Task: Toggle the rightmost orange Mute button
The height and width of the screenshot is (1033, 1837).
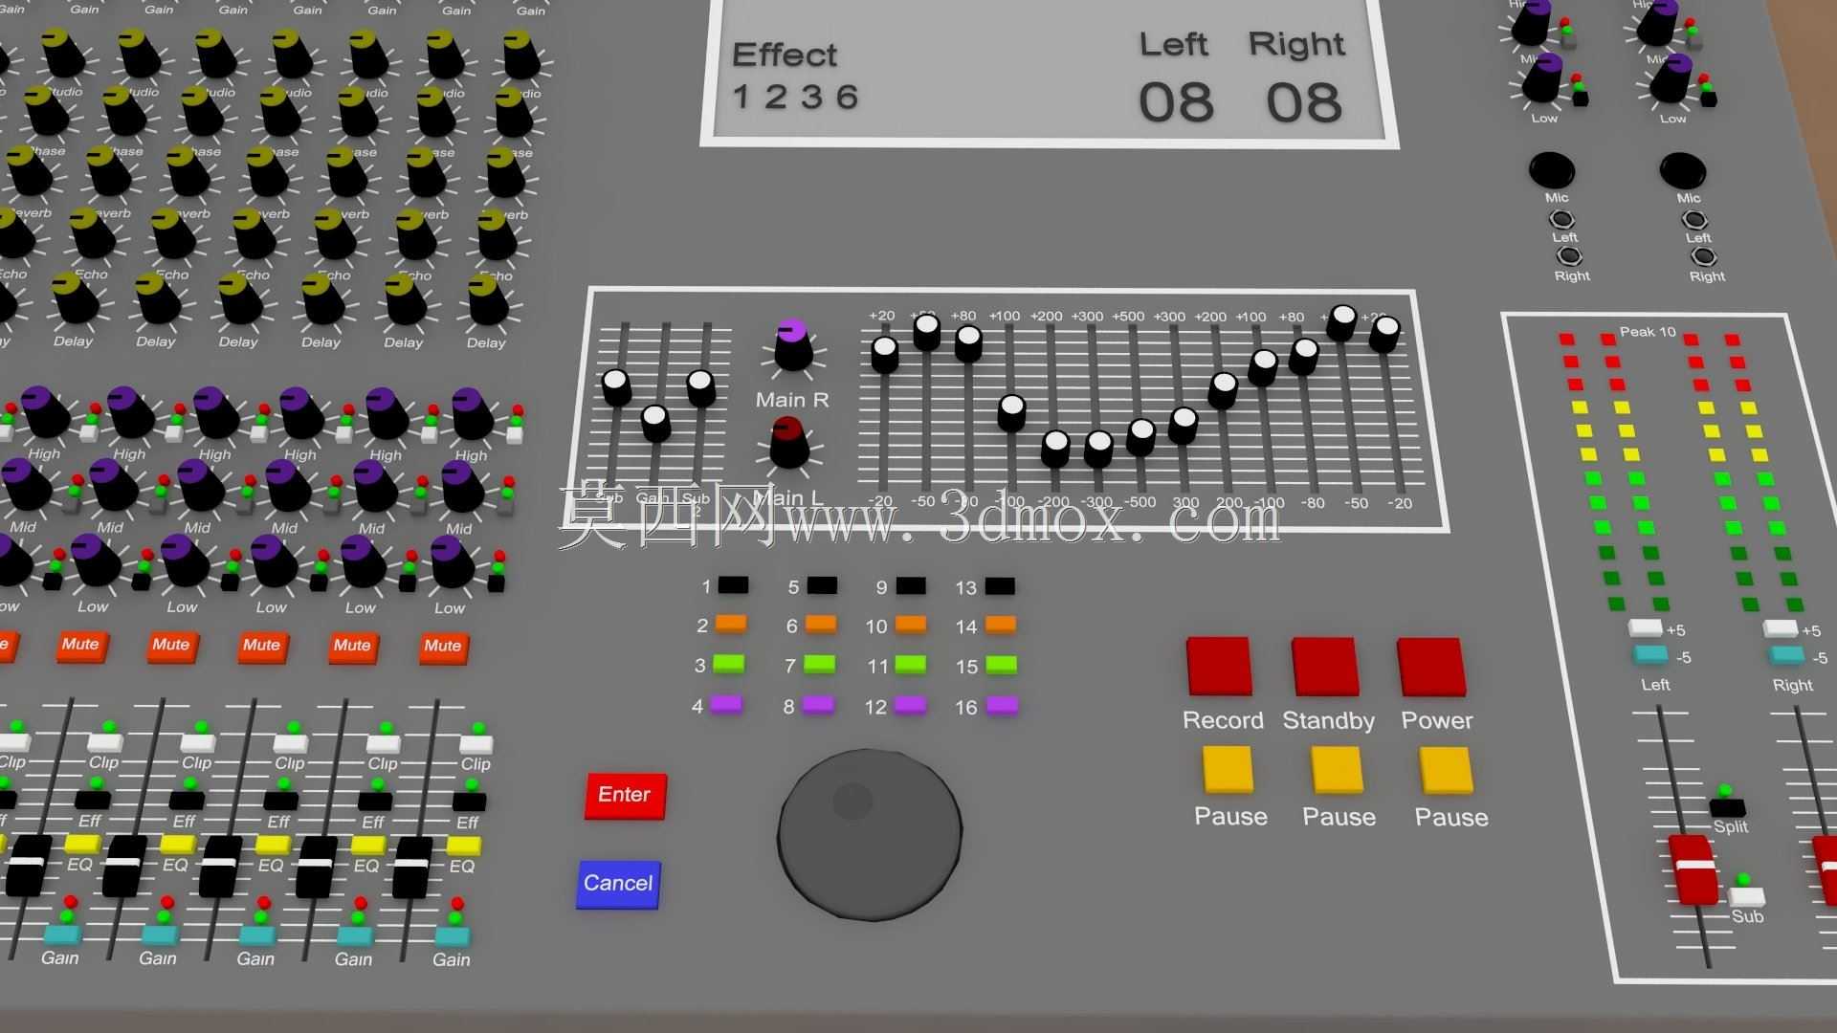Action: 442,647
